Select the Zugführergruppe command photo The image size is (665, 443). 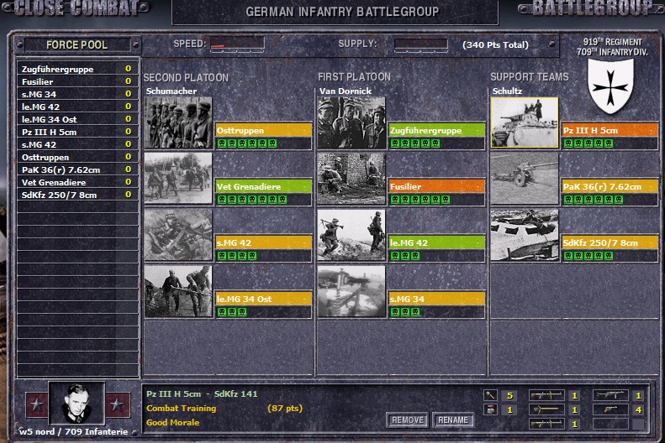click(x=351, y=122)
